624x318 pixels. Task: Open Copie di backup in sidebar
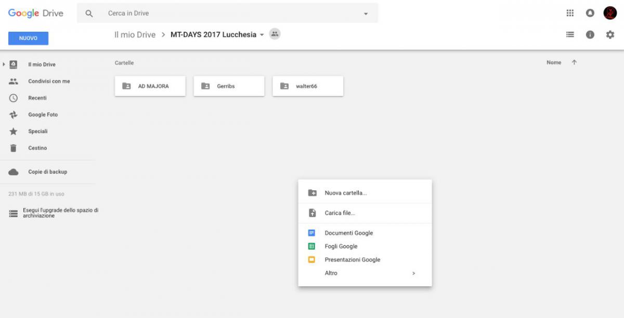(48, 172)
